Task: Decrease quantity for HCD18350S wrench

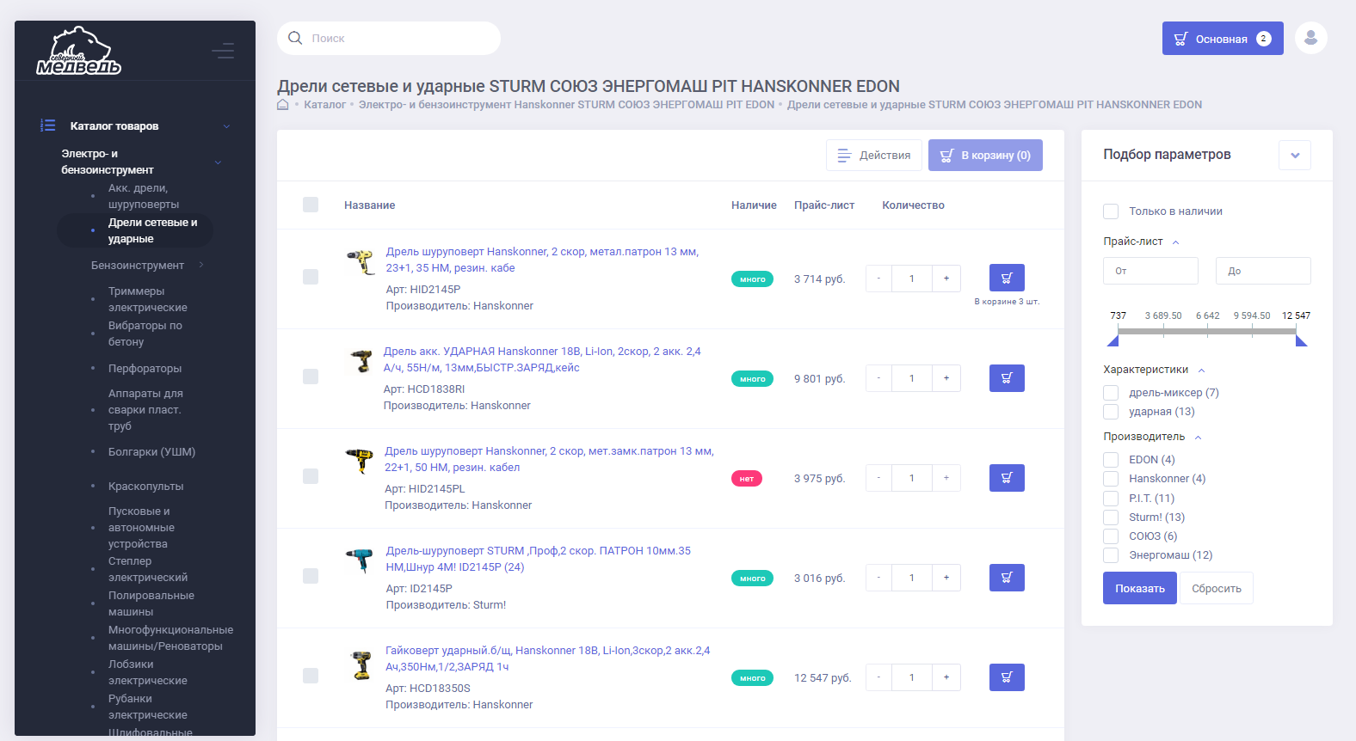Action: coord(878,677)
